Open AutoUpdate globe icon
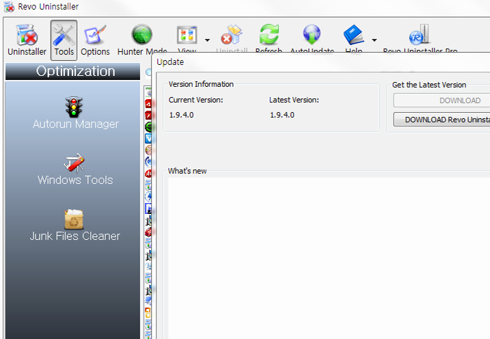 click(x=312, y=35)
